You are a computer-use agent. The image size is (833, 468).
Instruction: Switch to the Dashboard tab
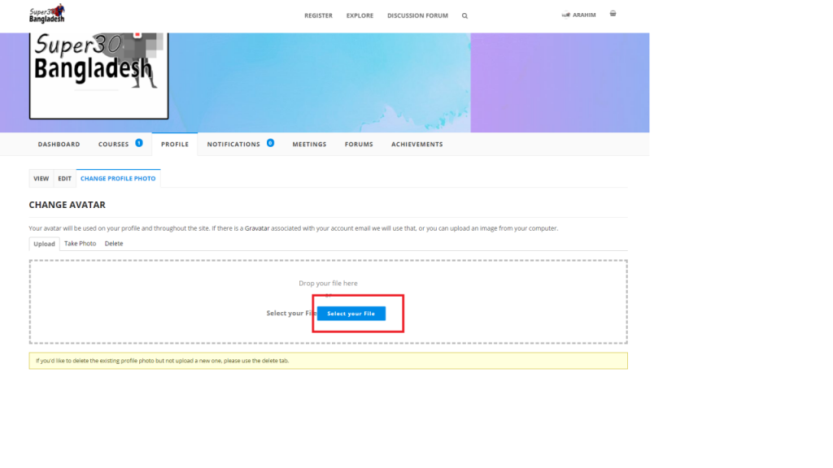point(59,145)
